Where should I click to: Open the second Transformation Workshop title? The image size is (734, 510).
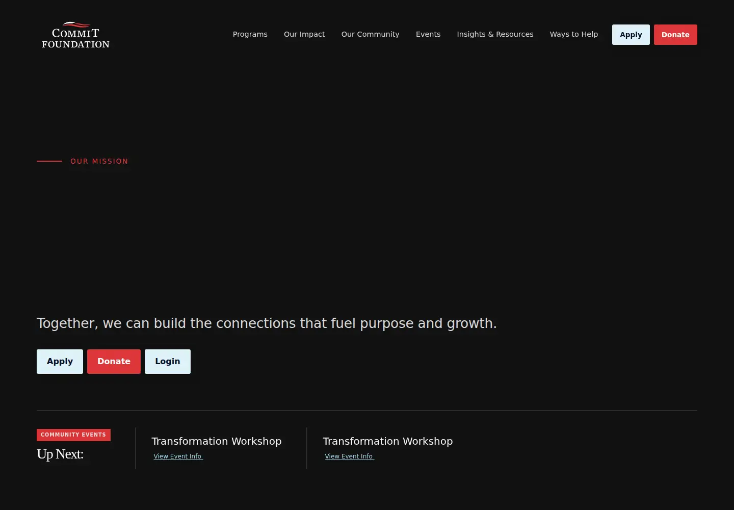tap(388, 441)
